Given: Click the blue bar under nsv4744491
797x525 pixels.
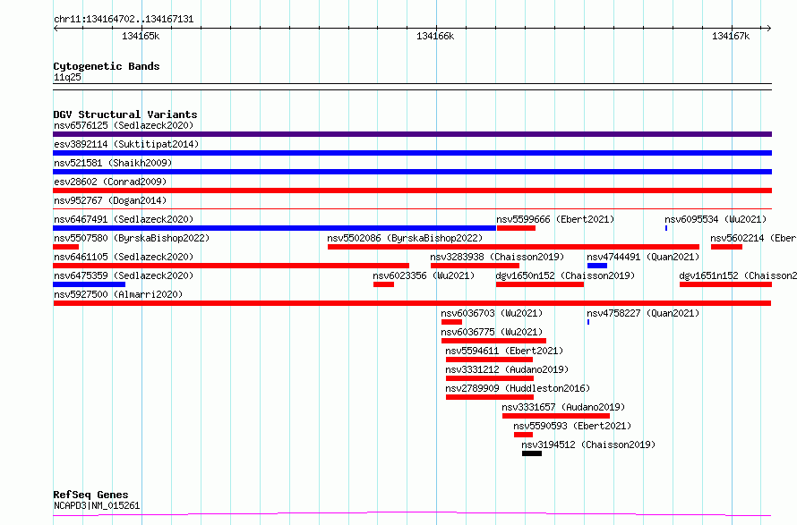Looking at the screenshot, I should tap(597, 266).
